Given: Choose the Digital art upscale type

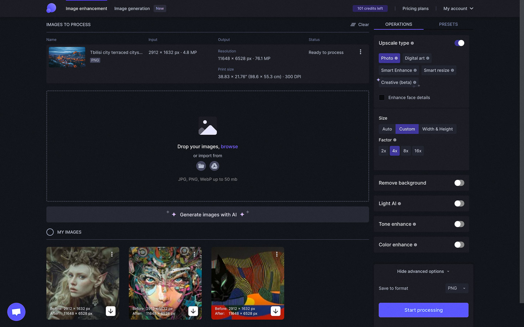Looking at the screenshot, I should coord(417,58).
